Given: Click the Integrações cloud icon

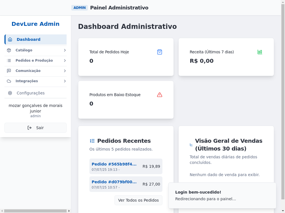Looking at the screenshot, I should (x=9, y=81).
